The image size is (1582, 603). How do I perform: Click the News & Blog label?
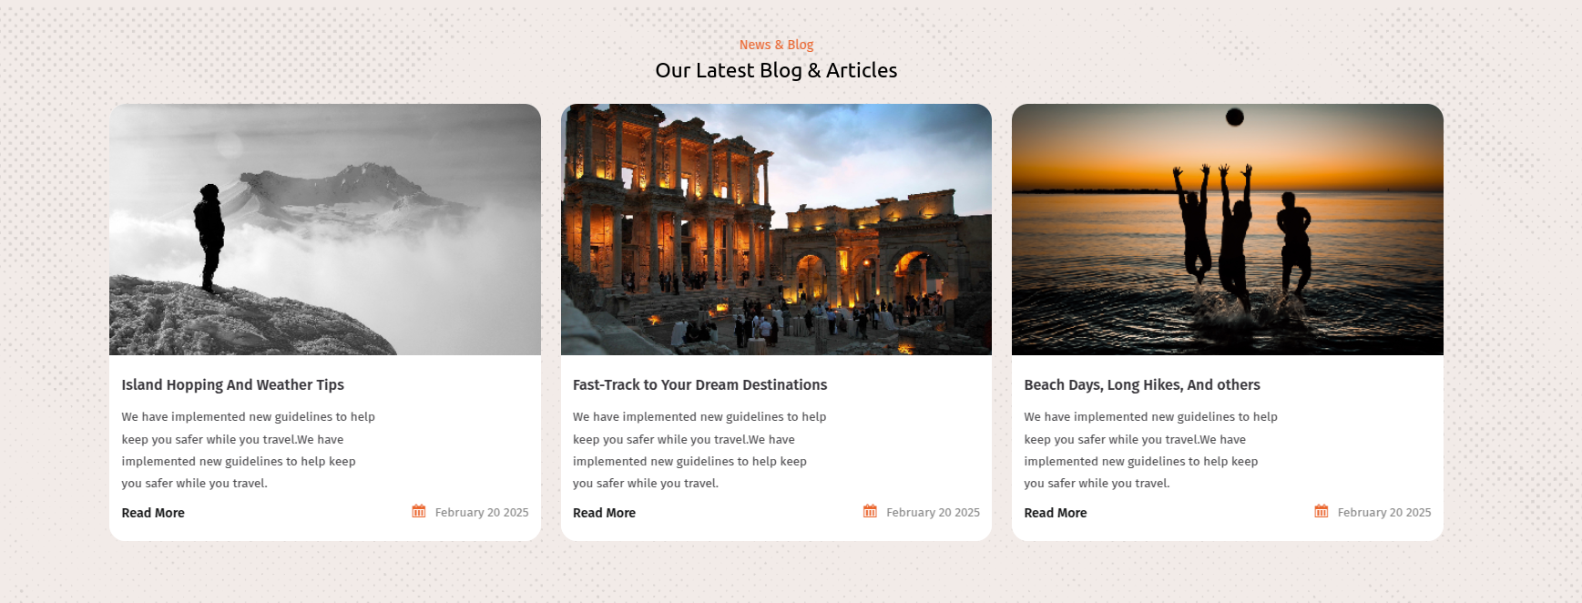coord(776,45)
